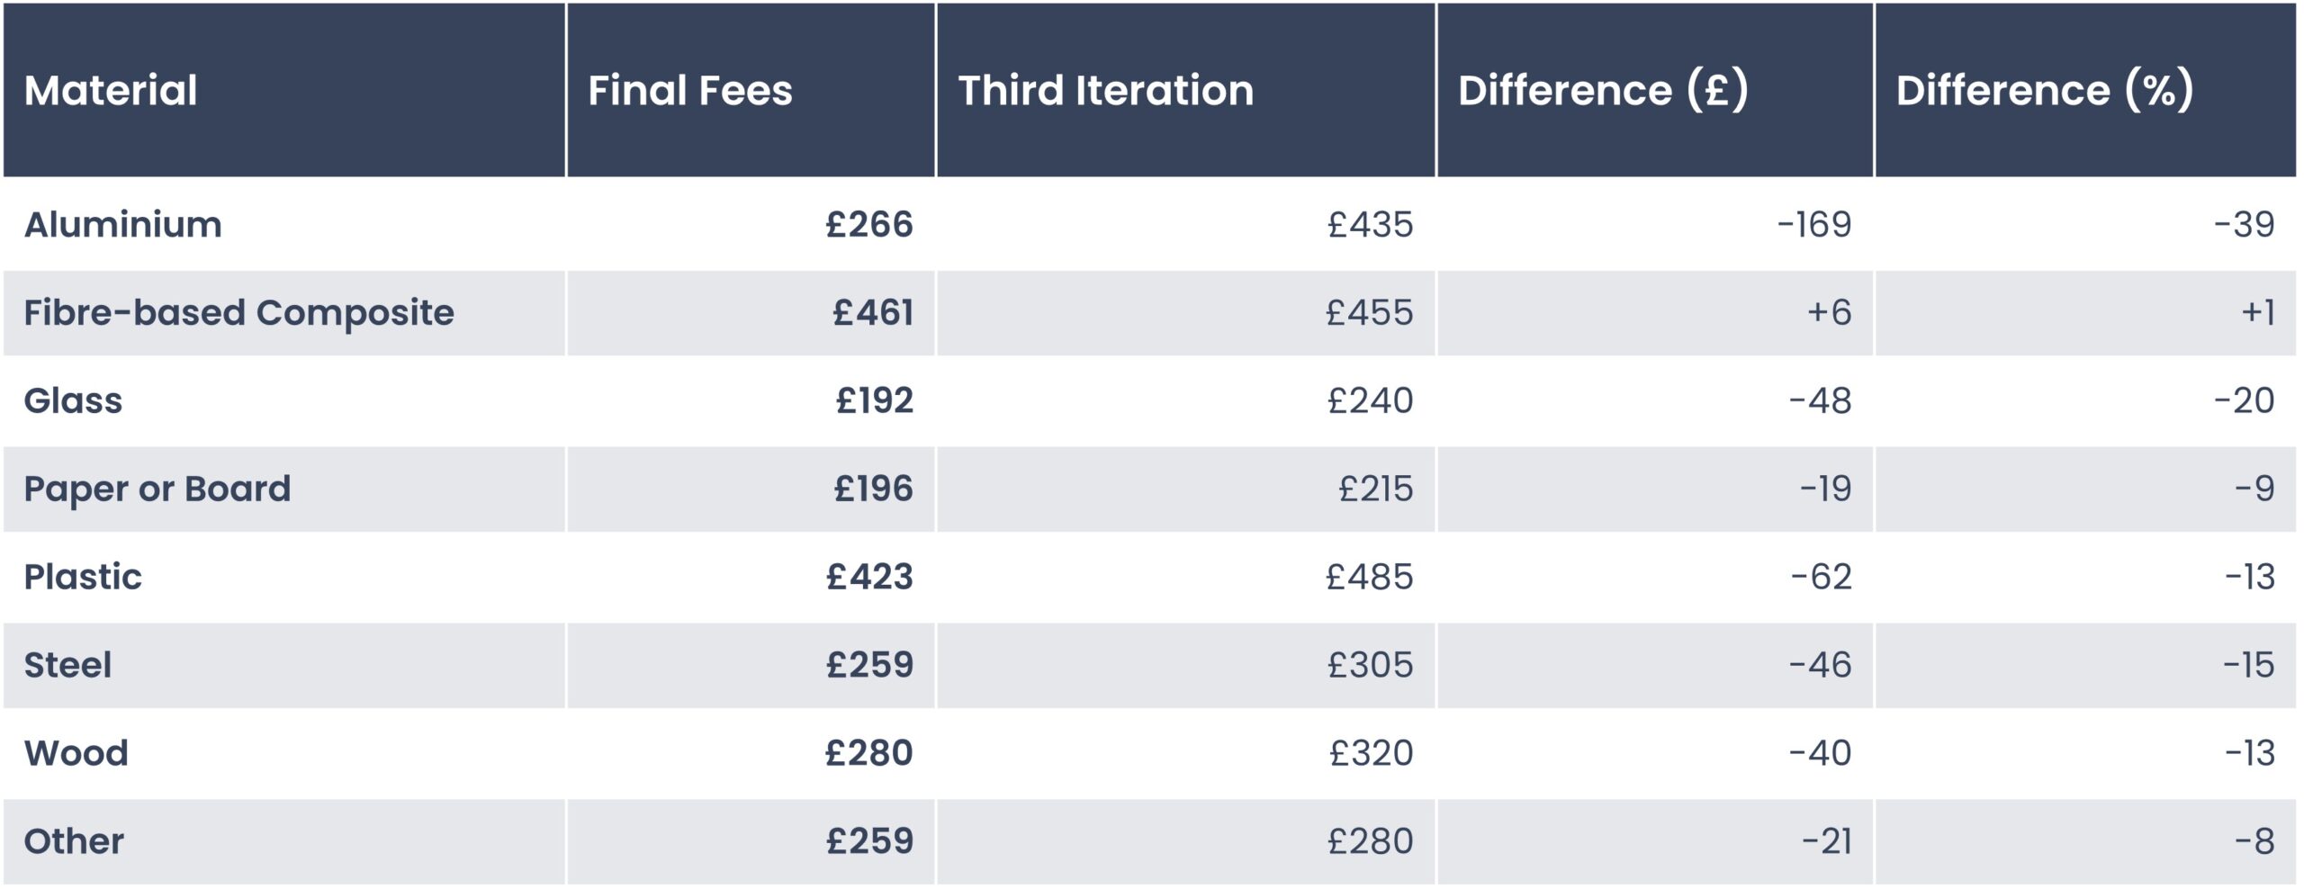This screenshot has width=2304, height=889.
Task: Click Fibre-based Composite final fee £461
Action: coord(873,312)
